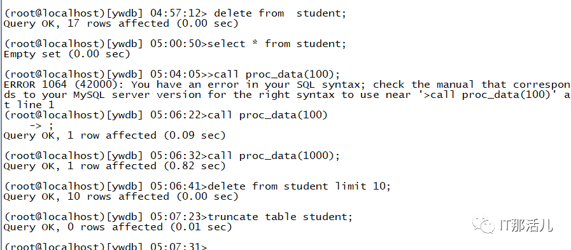The height and width of the screenshot is (250, 571).
Task: Click the 't line 1' error continuation text
Action: point(29,105)
